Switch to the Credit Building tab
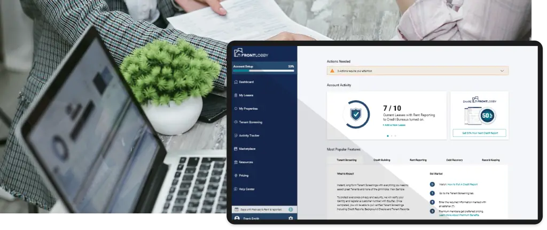 click(x=381, y=160)
